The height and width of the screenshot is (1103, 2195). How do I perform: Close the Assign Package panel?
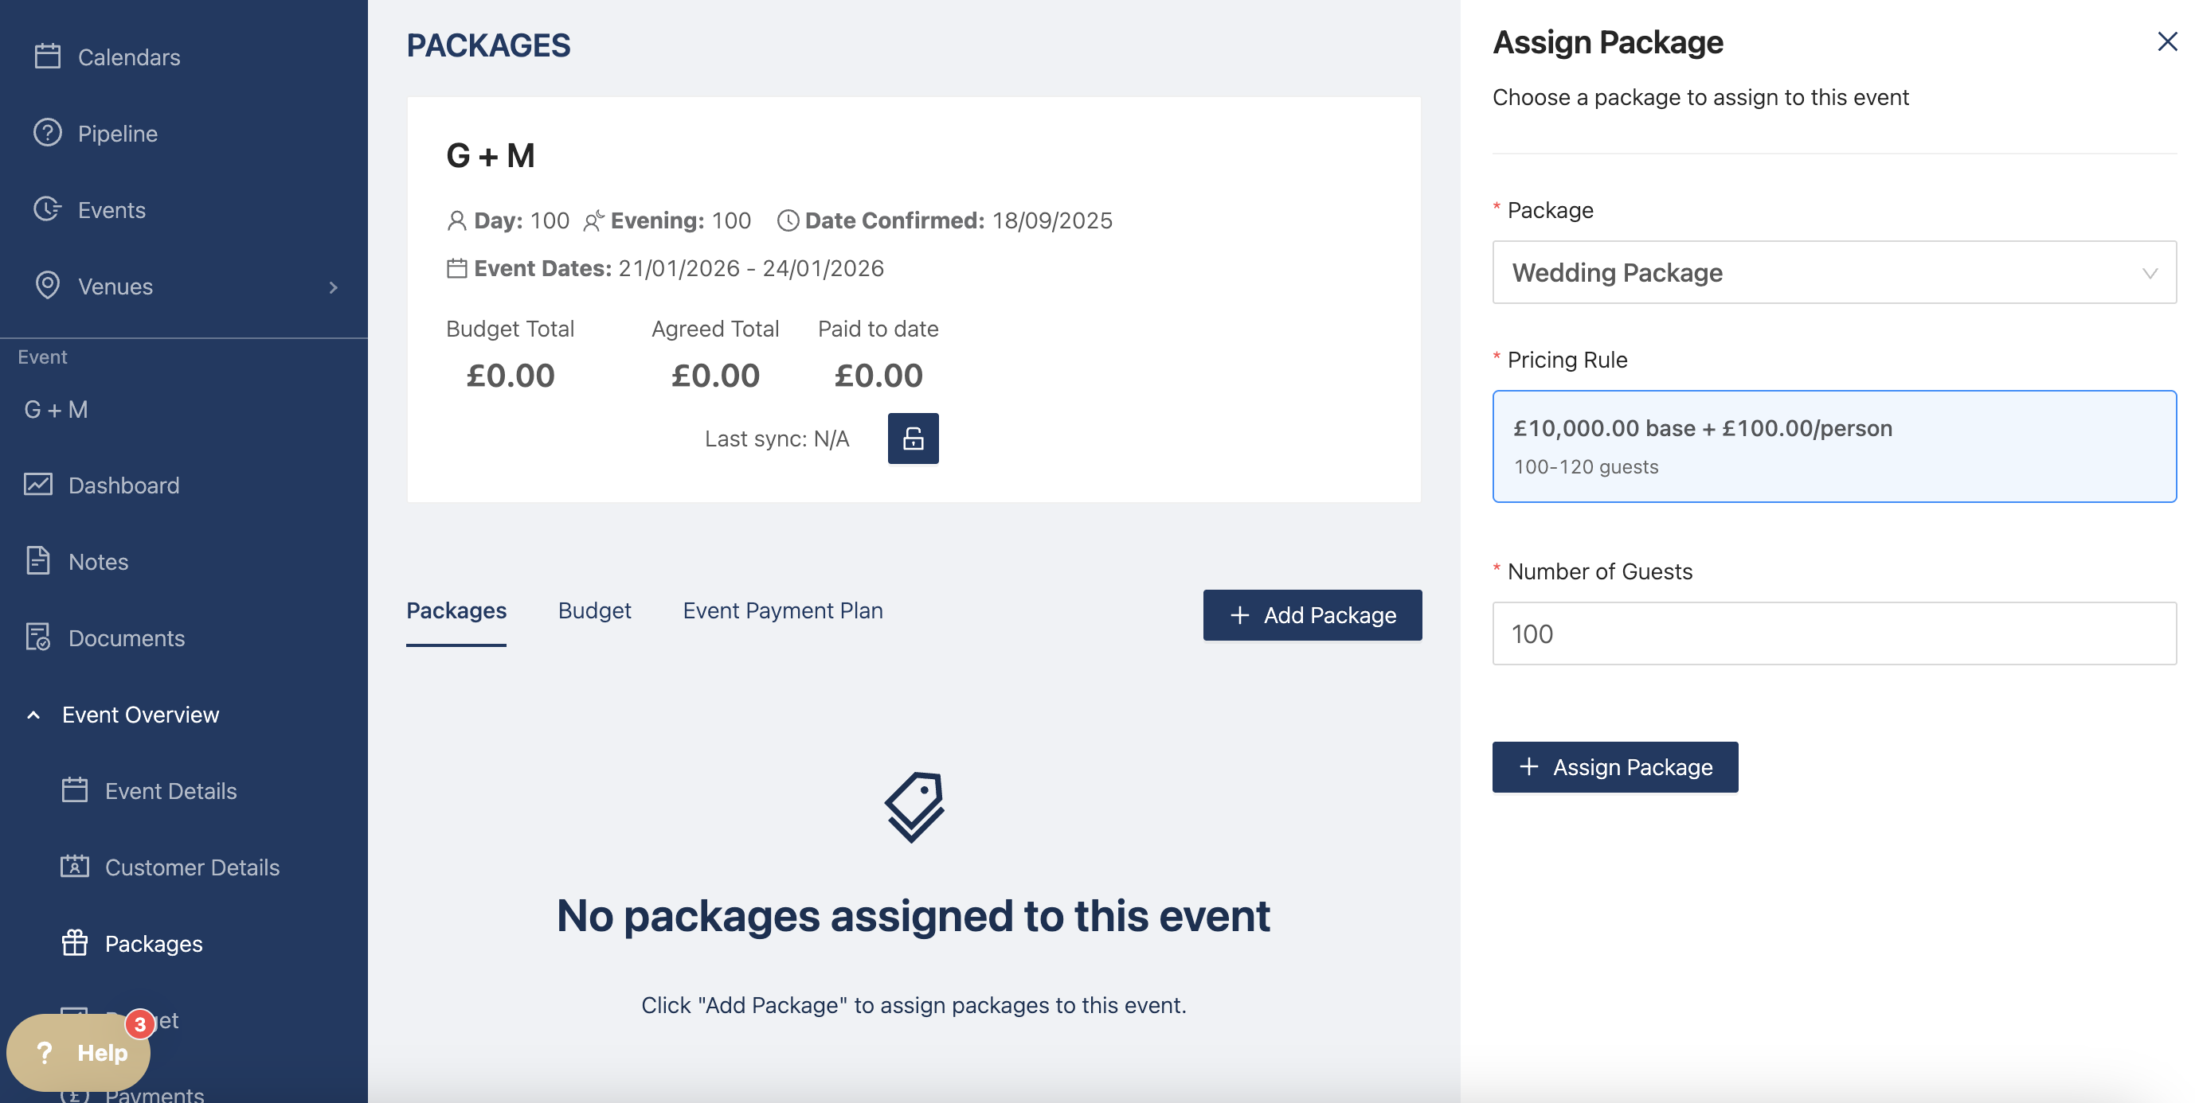(2167, 41)
